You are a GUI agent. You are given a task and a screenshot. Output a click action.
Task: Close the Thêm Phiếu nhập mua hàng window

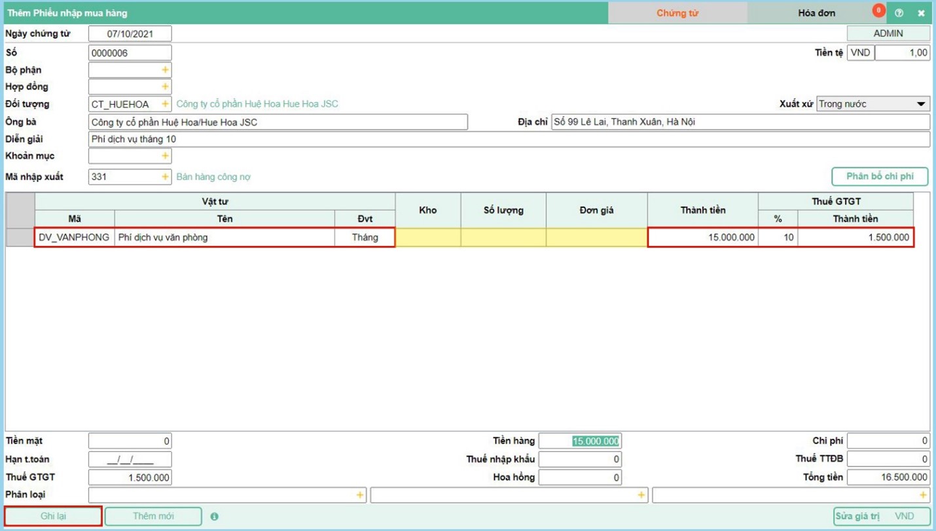pos(921,13)
